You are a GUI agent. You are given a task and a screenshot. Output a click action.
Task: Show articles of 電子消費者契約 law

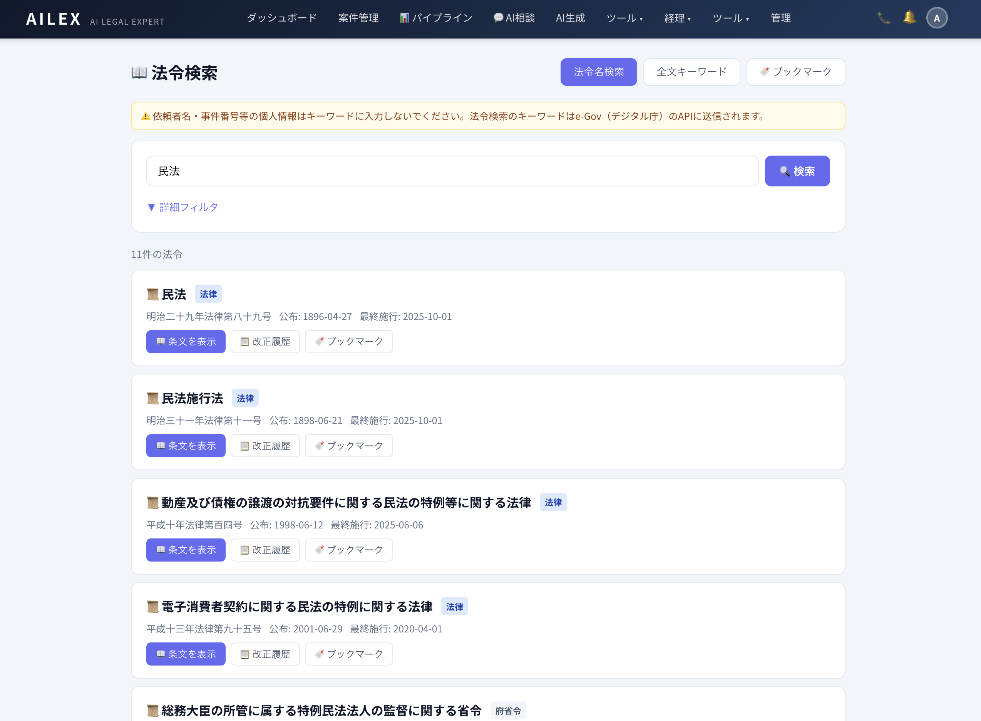click(186, 654)
